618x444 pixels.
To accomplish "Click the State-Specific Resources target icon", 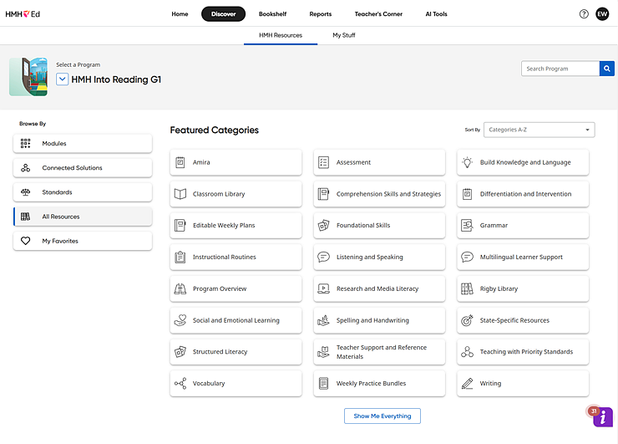I will (x=467, y=320).
